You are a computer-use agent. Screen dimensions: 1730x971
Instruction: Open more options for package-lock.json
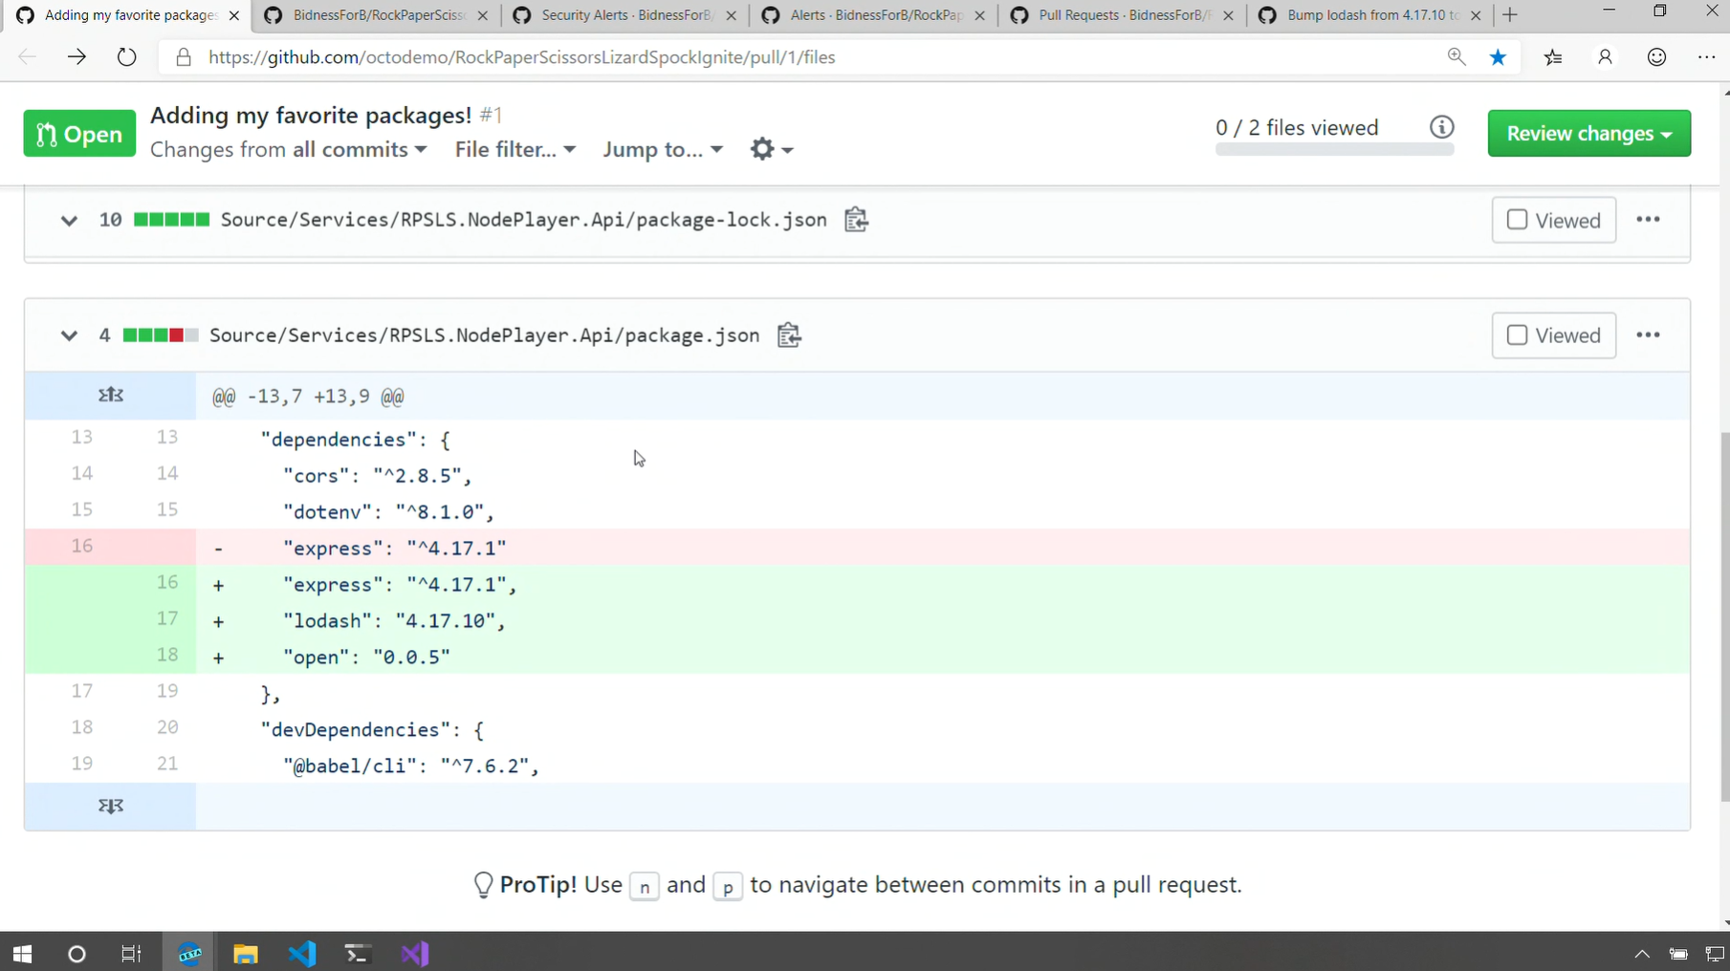1648,220
